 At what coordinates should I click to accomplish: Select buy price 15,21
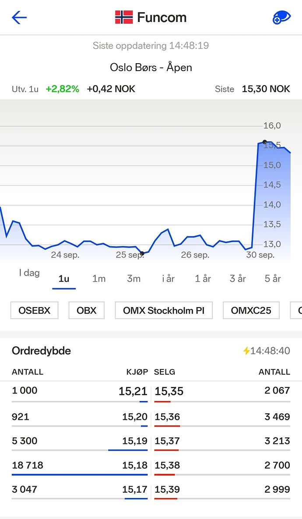(133, 391)
